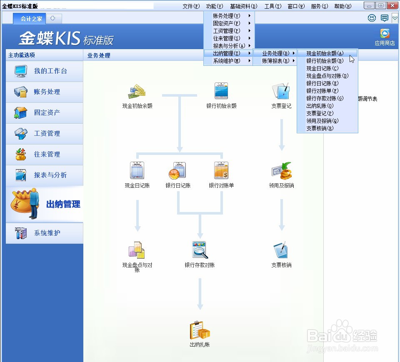Expand the 账簿报表(R) submenu
The height and width of the screenshot is (362, 400).
pos(275,61)
